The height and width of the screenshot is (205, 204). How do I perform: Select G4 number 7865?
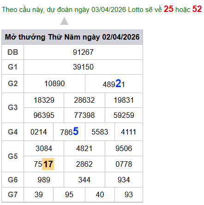[x=69, y=132]
